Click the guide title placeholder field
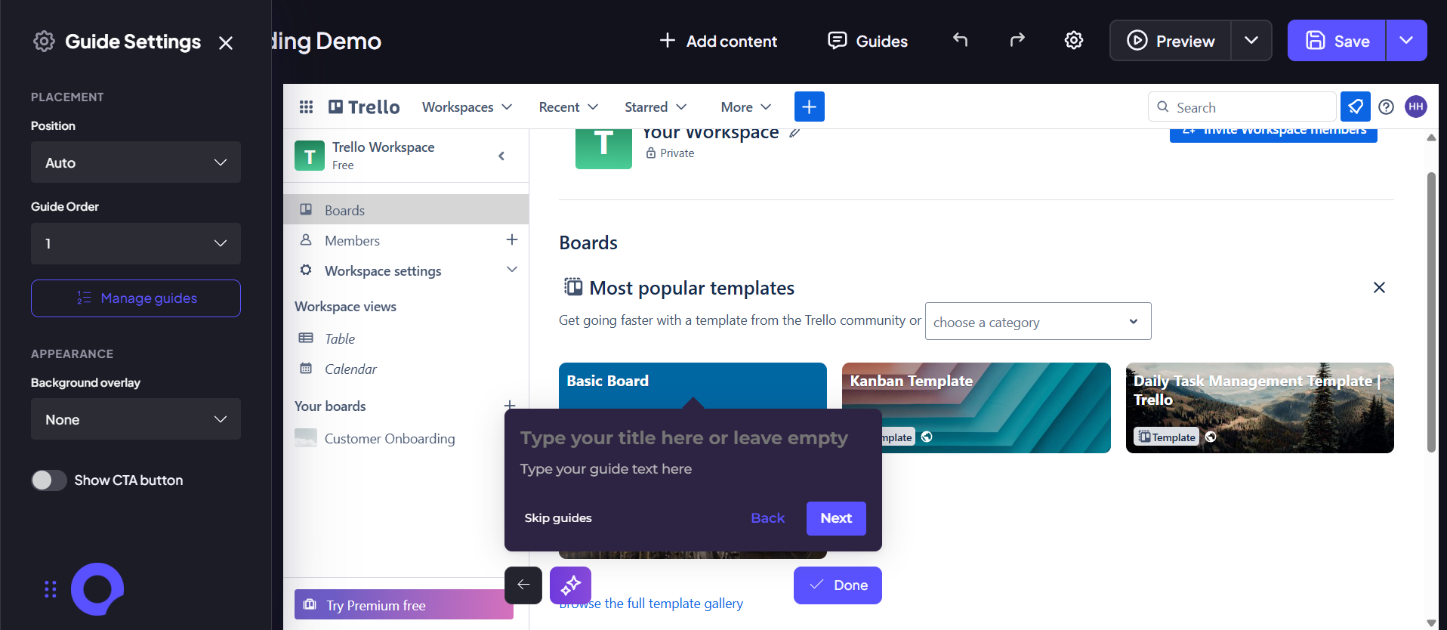This screenshot has width=1447, height=630. [x=684, y=438]
